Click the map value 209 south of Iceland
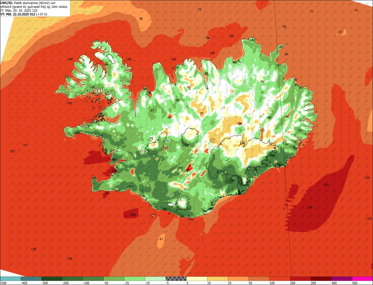 (133, 215)
